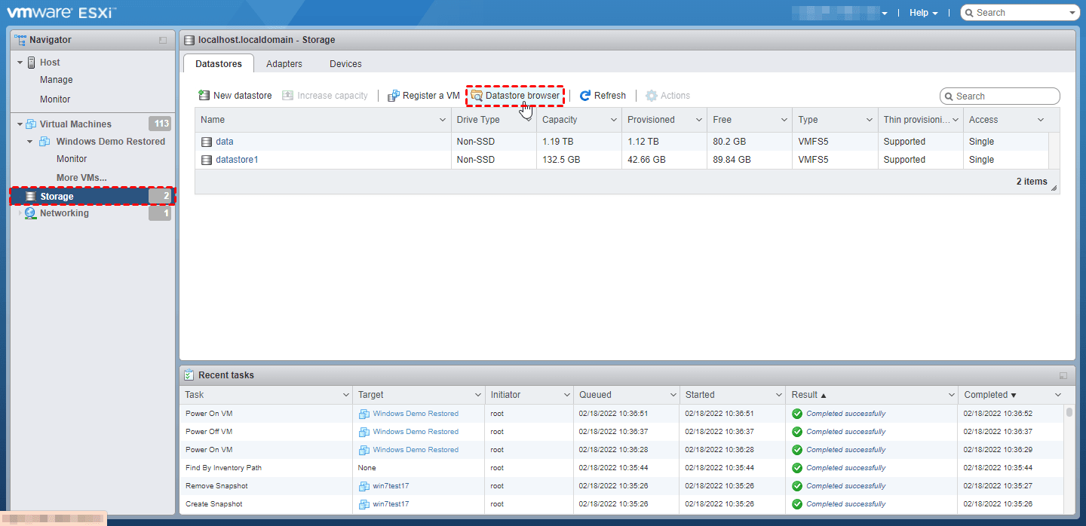Click the Host icon in Navigator

31,63
